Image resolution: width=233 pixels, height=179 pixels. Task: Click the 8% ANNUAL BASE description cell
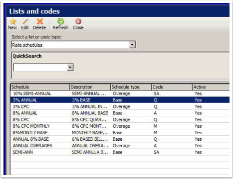[x=90, y=113]
